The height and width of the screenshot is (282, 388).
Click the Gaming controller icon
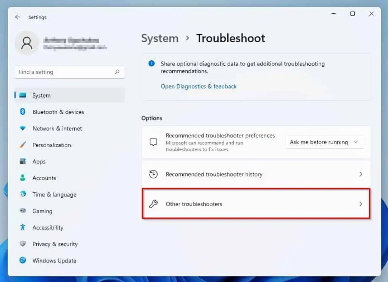point(22,211)
